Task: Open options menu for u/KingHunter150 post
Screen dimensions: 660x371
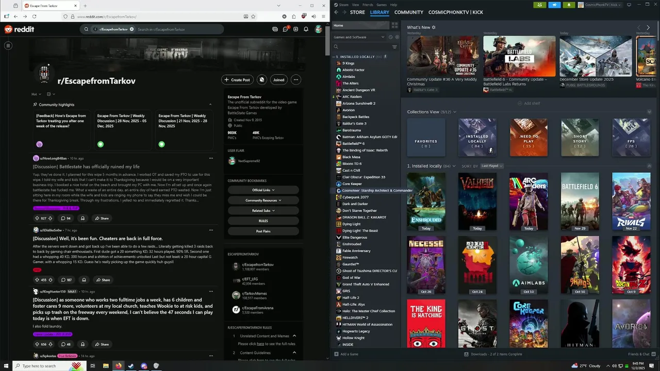Action: tap(211, 291)
